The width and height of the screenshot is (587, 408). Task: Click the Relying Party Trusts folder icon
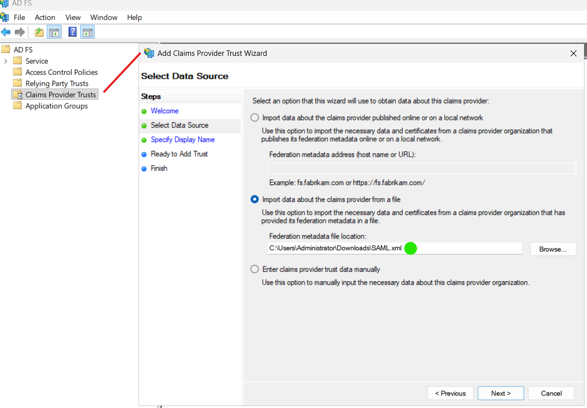click(x=17, y=83)
